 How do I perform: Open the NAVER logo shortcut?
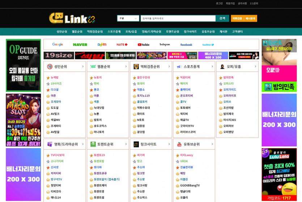80,44
